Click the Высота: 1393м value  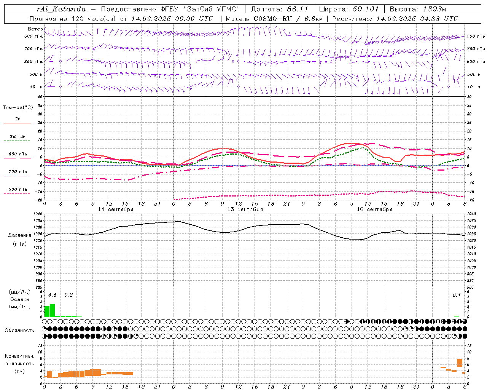(x=418, y=9)
